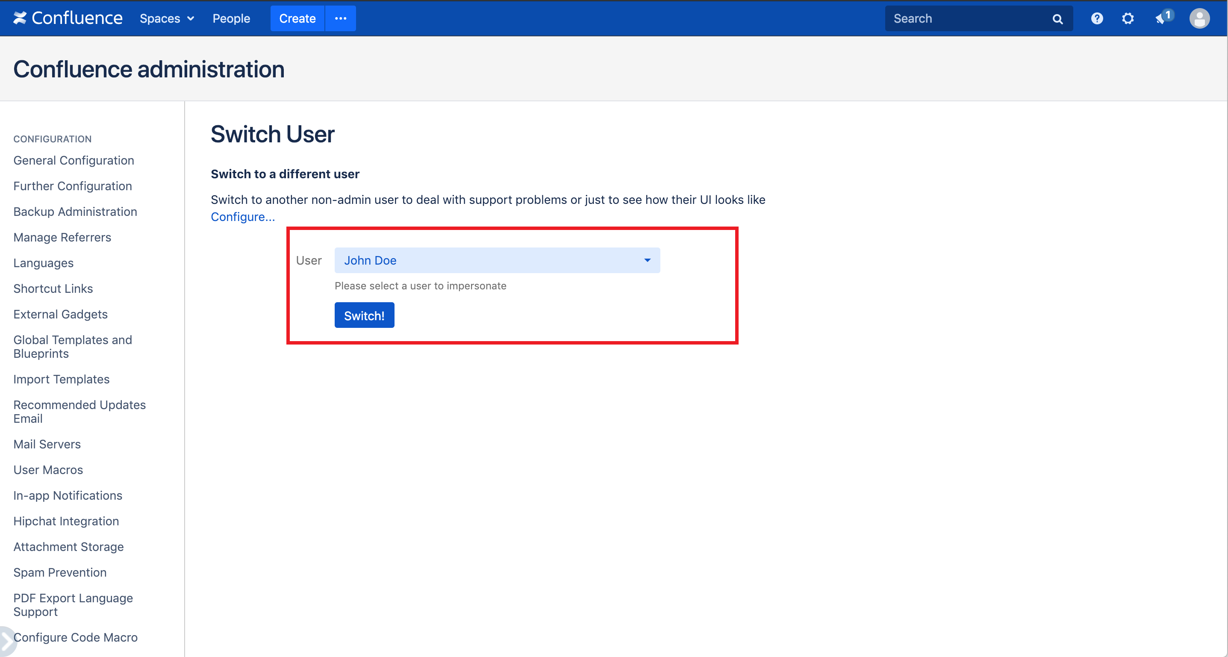Image resolution: width=1228 pixels, height=657 pixels.
Task: Open External Gadgets
Action: coord(60,314)
